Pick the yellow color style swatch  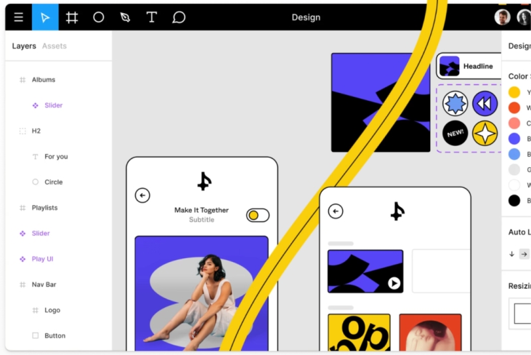click(x=514, y=92)
